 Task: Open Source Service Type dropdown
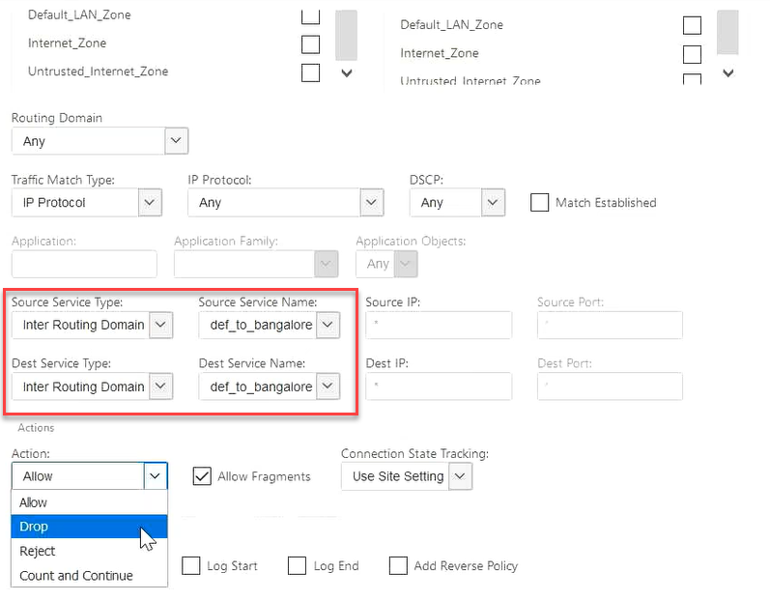click(160, 325)
